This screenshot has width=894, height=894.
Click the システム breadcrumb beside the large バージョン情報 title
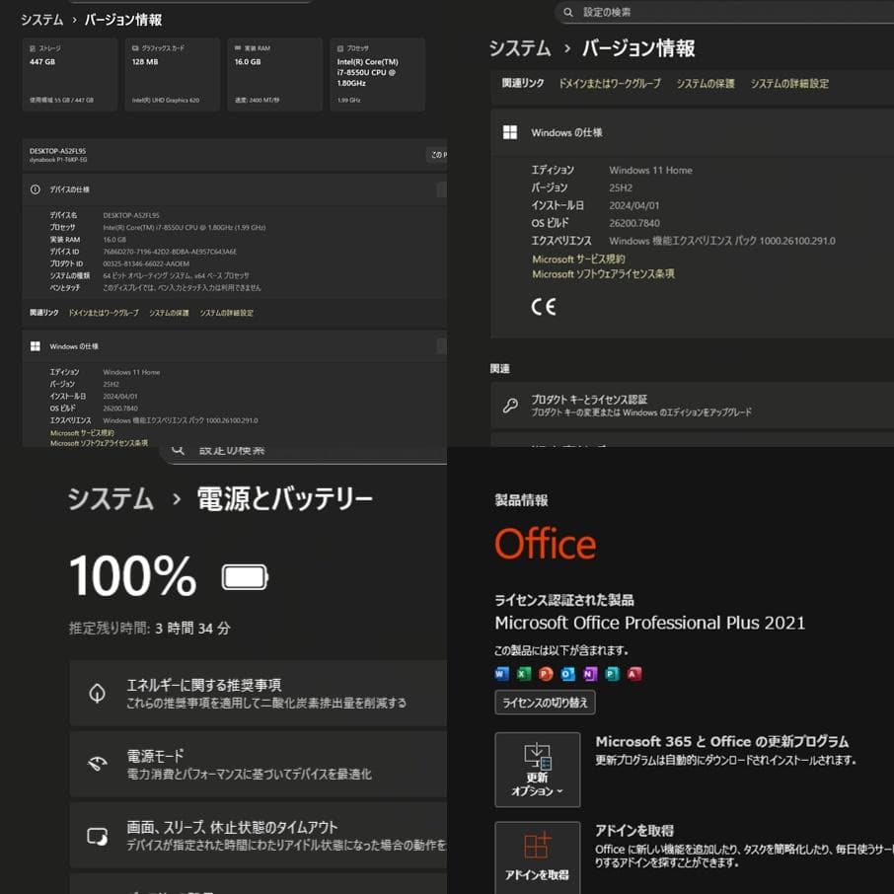(x=520, y=48)
